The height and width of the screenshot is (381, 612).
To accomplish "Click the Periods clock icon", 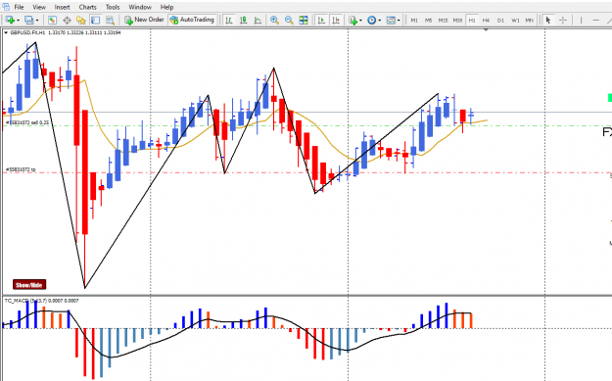I will (371, 20).
